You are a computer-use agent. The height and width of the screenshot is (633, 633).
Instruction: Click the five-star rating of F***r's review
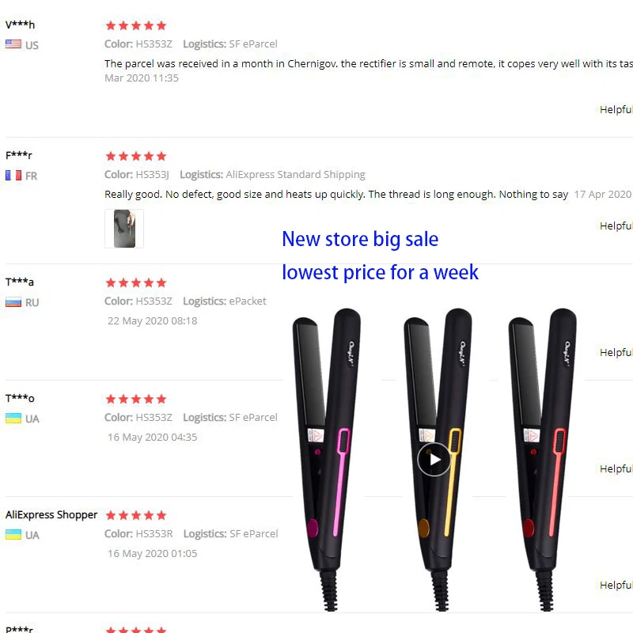(x=136, y=156)
